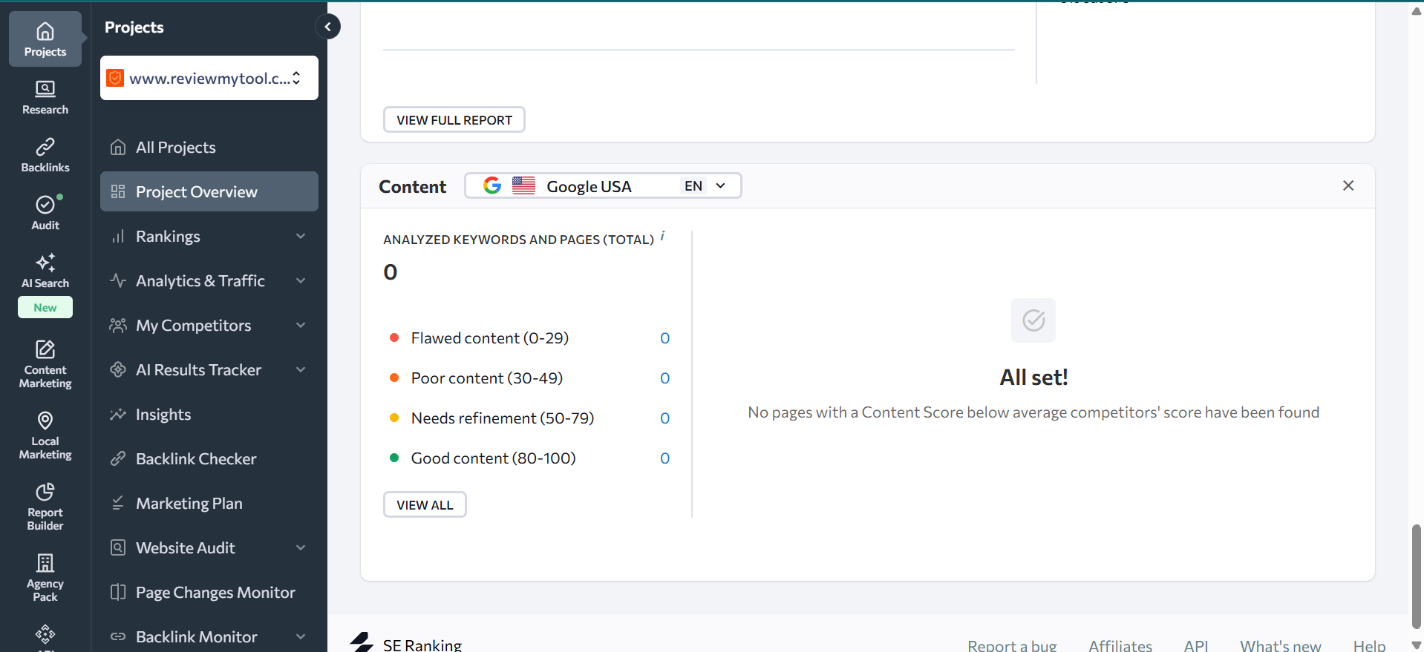Click the Marketing Plan checklist icon

click(x=118, y=503)
